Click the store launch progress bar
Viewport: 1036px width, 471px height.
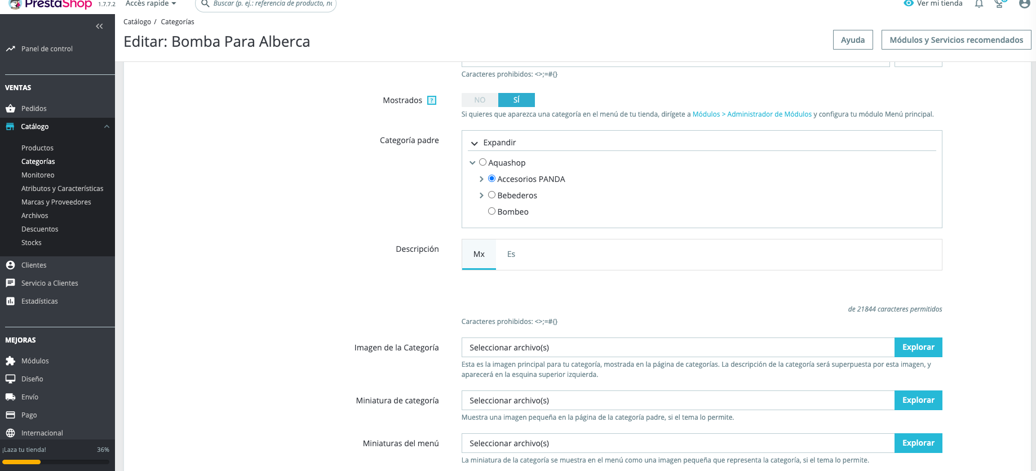[x=55, y=462]
